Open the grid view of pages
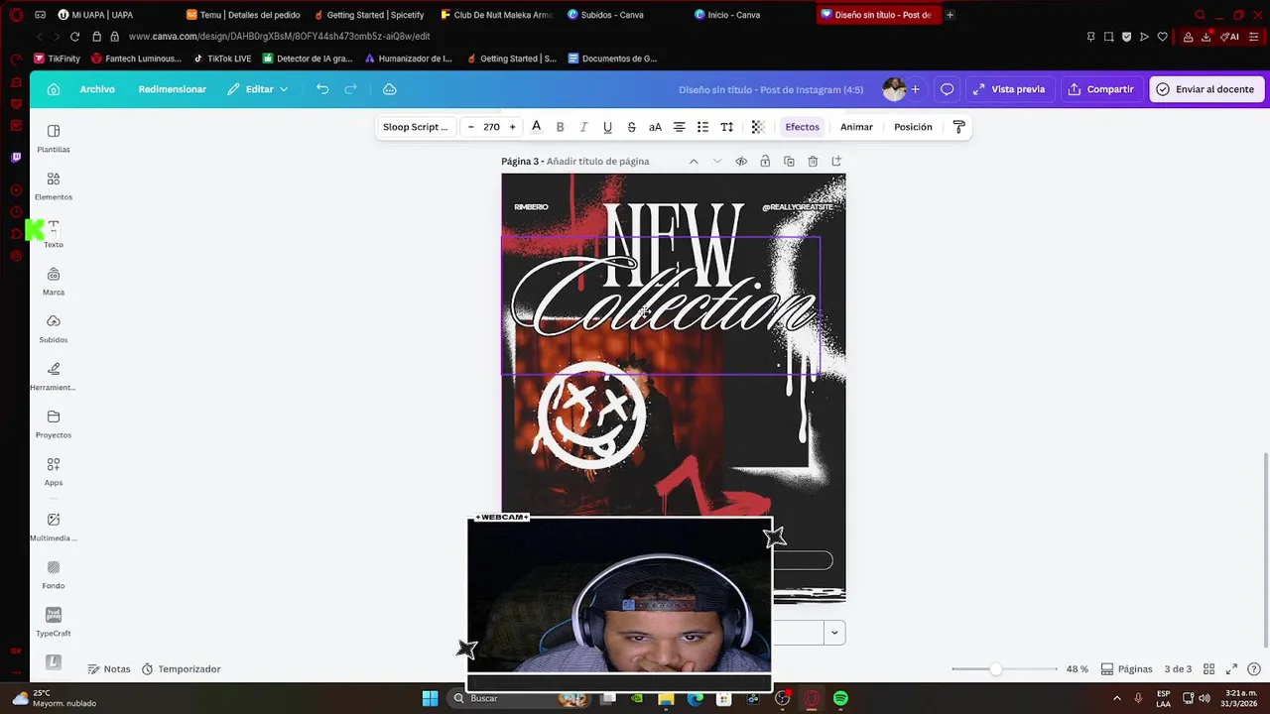The width and height of the screenshot is (1270, 714). point(1207,669)
